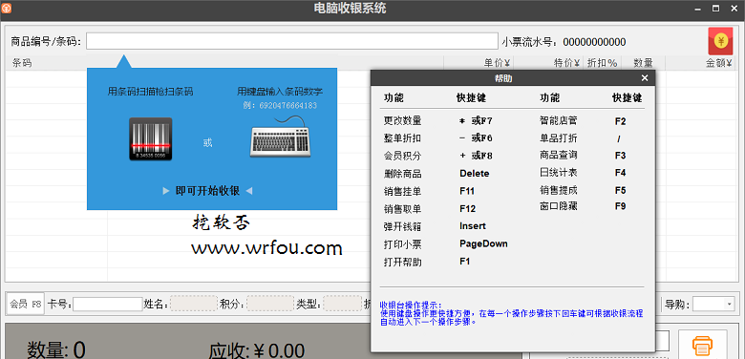745x359 pixels.
Task: Click the 条码 column header
Action: coord(22,63)
